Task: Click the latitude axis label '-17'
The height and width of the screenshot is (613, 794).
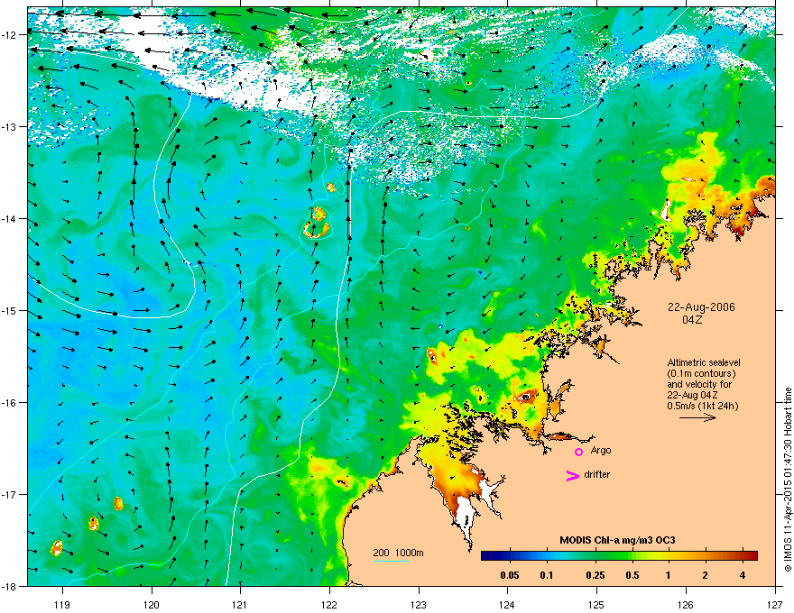Action: (9, 494)
